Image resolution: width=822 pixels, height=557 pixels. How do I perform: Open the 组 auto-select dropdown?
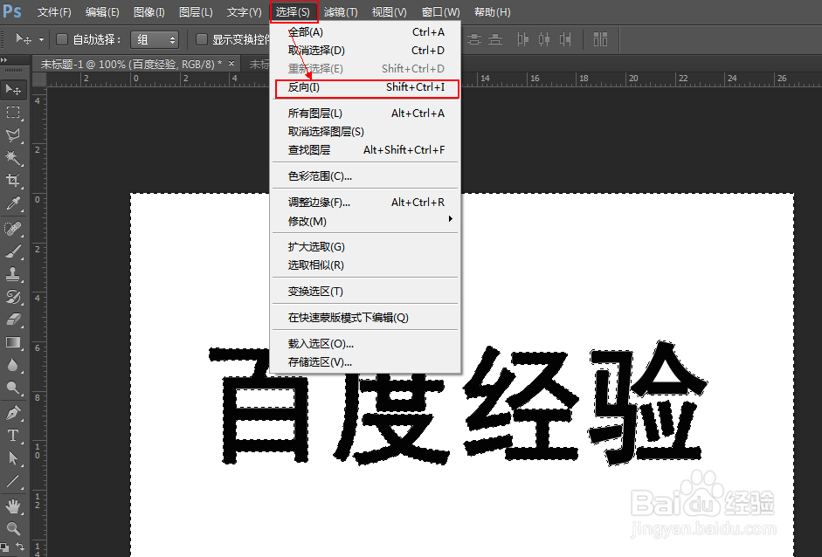tap(155, 40)
